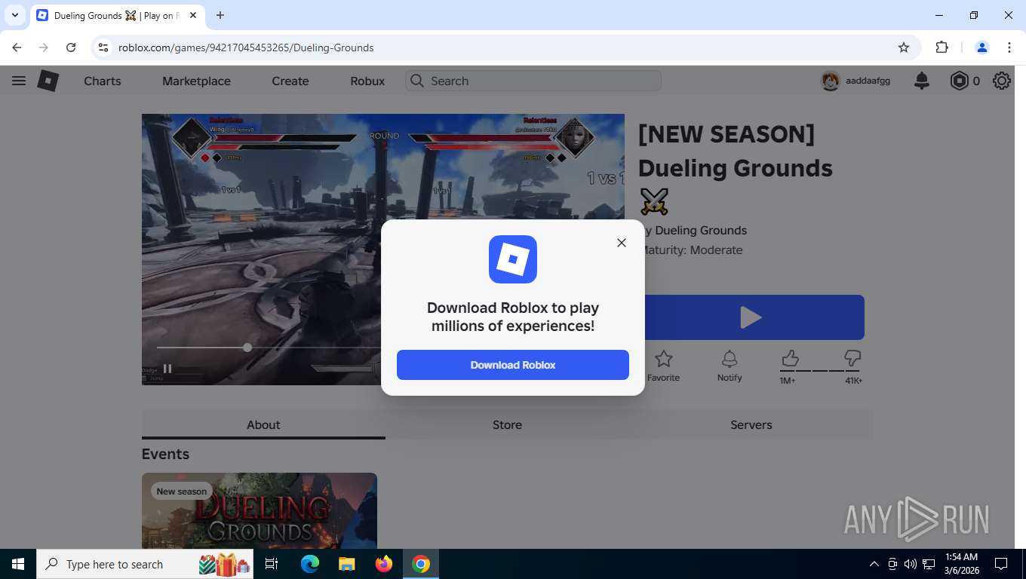The height and width of the screenshot is (579, 1026).
Task: Click the Robux balance icon
Action: (x=959, y=81)
